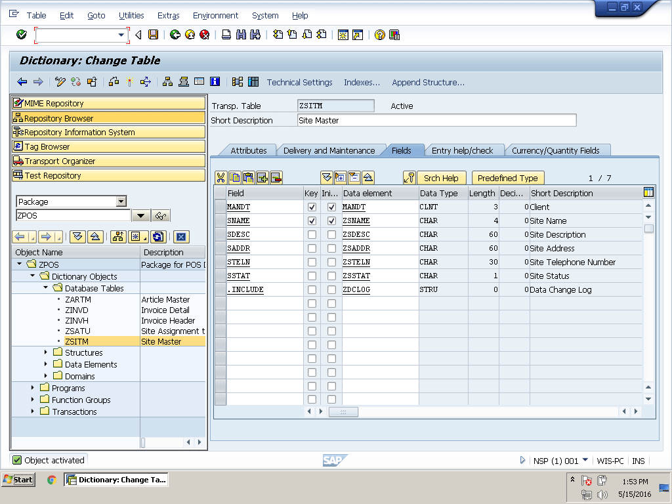Toggle the Initial Values checkbox for MANDT
The image size is (672, 504).
point(332,207)
